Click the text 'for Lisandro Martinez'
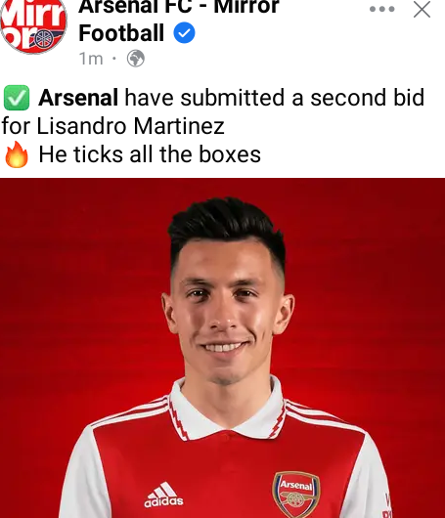 [x=113, y=126]
